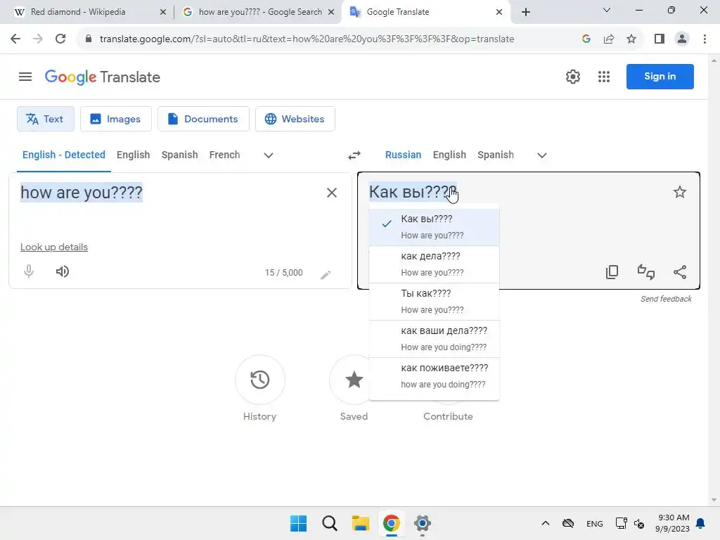Open clock showing 9:30 AM
720x540 pixels.
click(673, 523)
